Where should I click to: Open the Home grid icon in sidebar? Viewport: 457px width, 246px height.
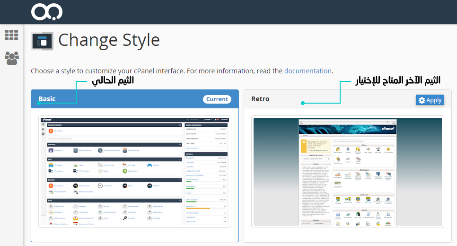[x=11, y=35]
